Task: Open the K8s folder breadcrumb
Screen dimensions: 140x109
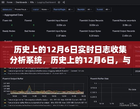Action: tap(32, 2)
